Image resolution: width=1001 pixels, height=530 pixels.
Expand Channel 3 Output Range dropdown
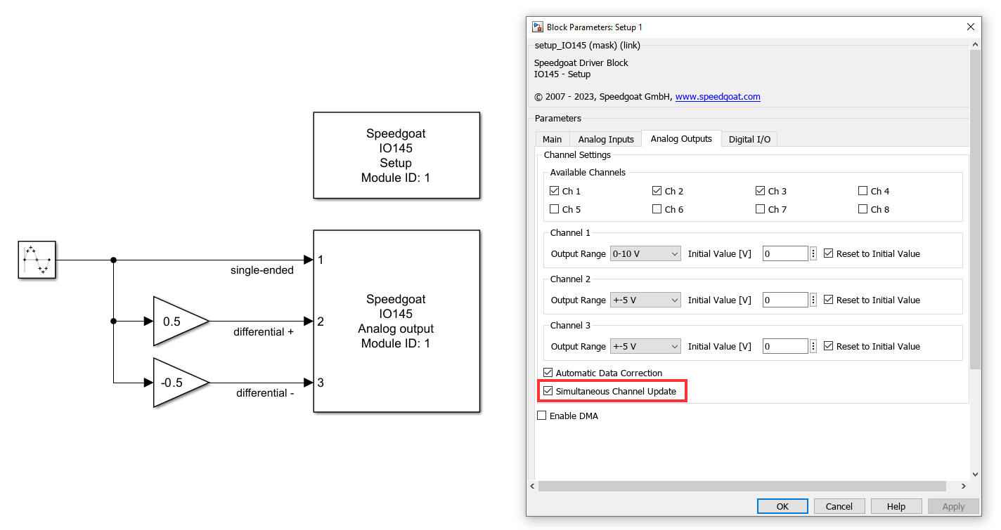point(645,346)
